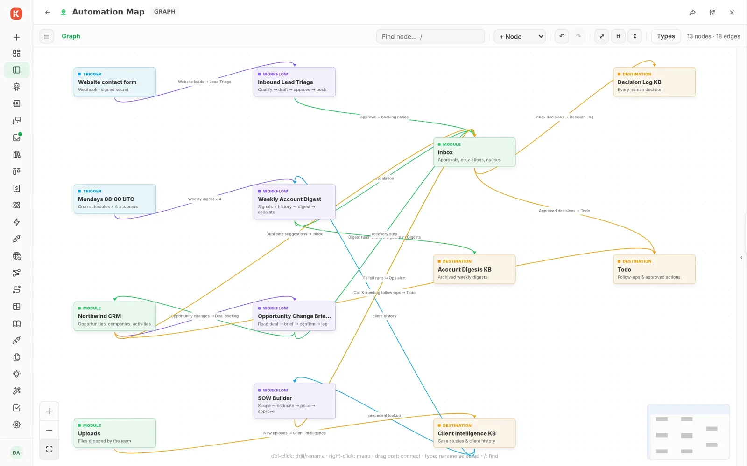Open the kanban board sidebar icon
The width and height of the screenshot is (747, 466).
click(16, 171)
